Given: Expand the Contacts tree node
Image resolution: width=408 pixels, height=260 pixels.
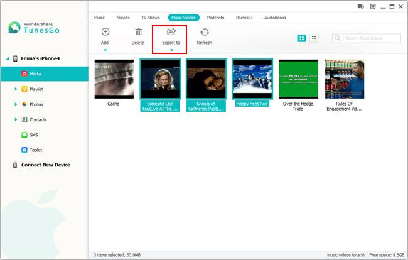Looking at the screenshot, I should click(16, 119).
